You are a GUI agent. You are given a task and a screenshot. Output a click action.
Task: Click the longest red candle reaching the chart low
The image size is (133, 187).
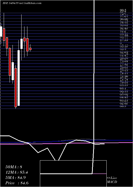tap(16, 88)
